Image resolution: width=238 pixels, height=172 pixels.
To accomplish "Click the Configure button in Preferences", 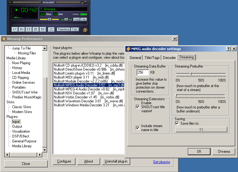I will pos(64,161).
